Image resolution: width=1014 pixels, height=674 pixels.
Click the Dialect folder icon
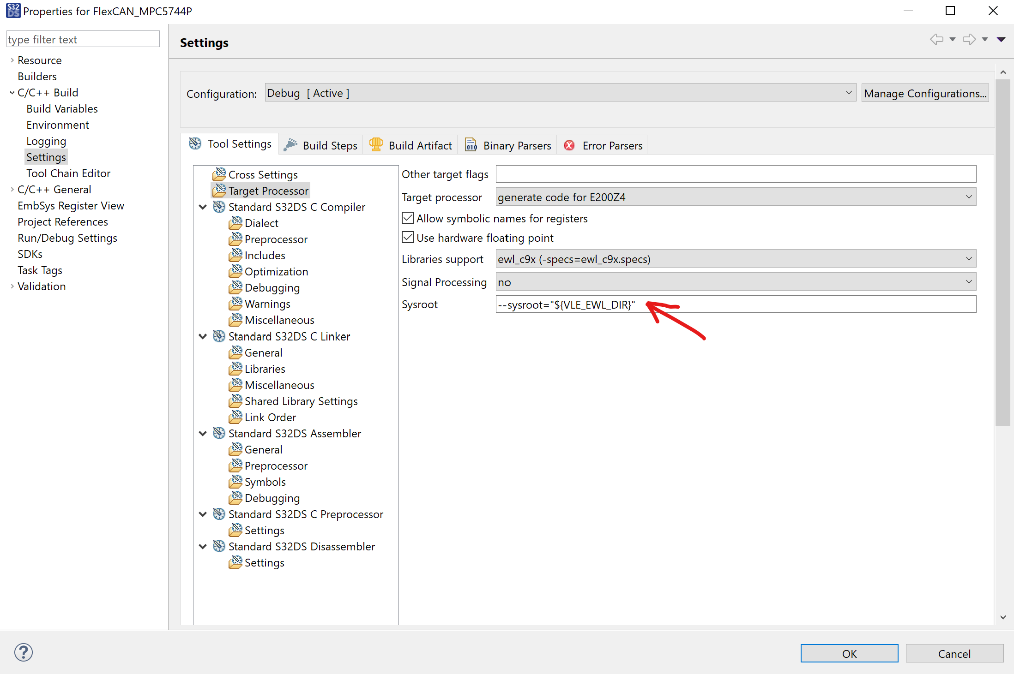(236, 223)
